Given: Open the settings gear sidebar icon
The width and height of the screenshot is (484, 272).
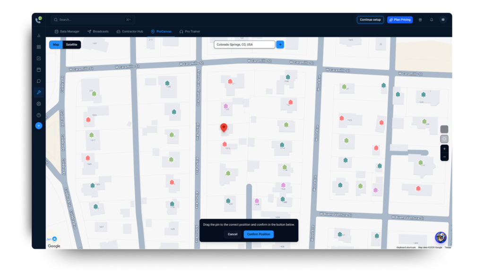Looking at the screenshot, I should [x=39, y=104].
